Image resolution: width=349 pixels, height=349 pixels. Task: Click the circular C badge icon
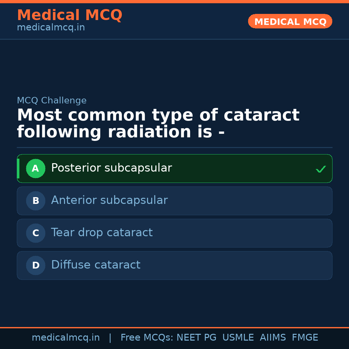[36, 233]
